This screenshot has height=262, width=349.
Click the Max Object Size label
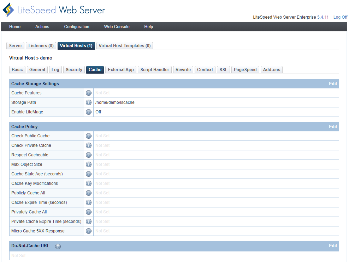pos(27,164)
